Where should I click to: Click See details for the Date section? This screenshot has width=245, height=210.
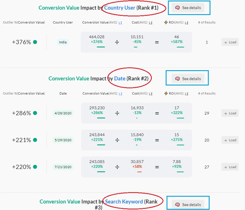click(x=187, y=78)
